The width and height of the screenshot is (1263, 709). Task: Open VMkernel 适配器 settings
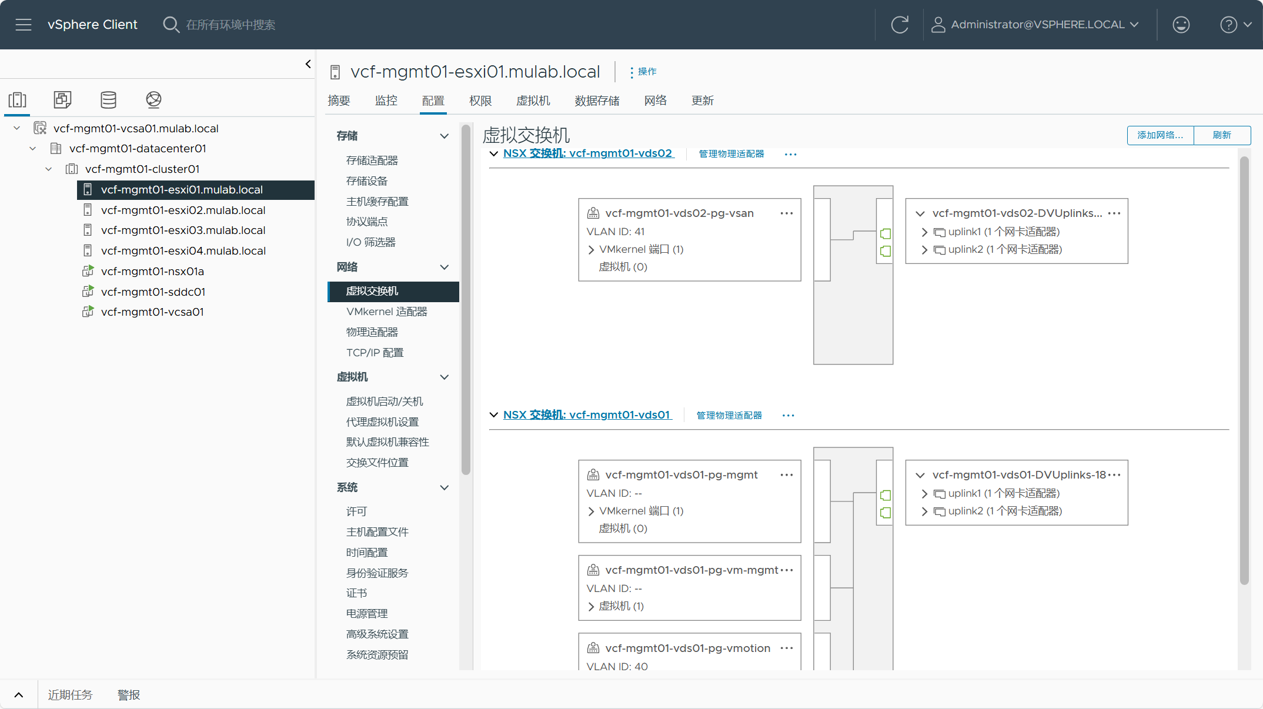pos(387,312)
